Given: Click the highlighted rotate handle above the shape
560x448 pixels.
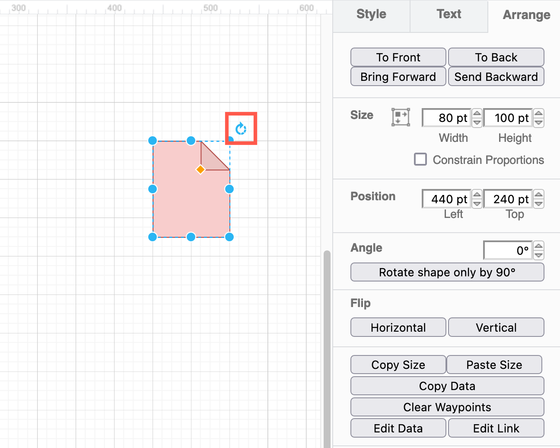Looking at the screenshot, I should [241, 128].
